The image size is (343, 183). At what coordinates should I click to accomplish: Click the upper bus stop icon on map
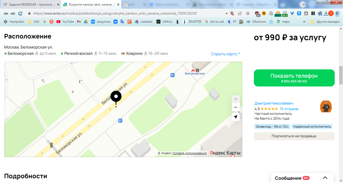point(172,75)
